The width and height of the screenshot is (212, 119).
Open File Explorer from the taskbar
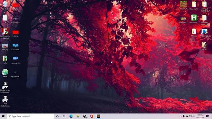tap(78, 116)
